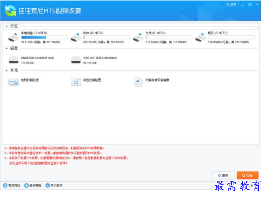Select the KINGSTON SA400S37120G disk icon
This screenshot has height=199, width=265.
(14, 60)
